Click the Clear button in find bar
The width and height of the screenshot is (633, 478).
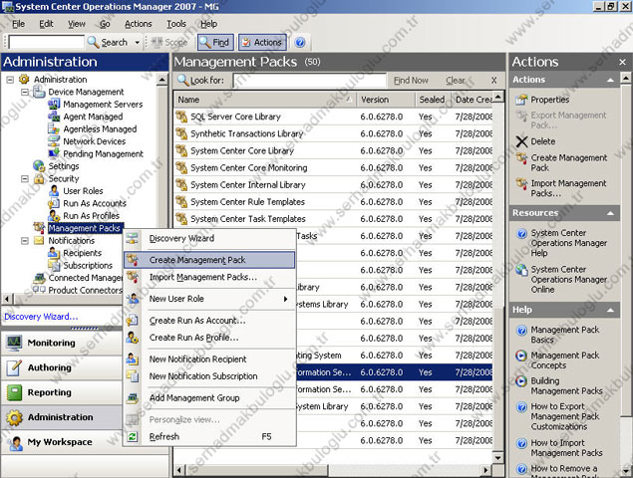point(456,81)
